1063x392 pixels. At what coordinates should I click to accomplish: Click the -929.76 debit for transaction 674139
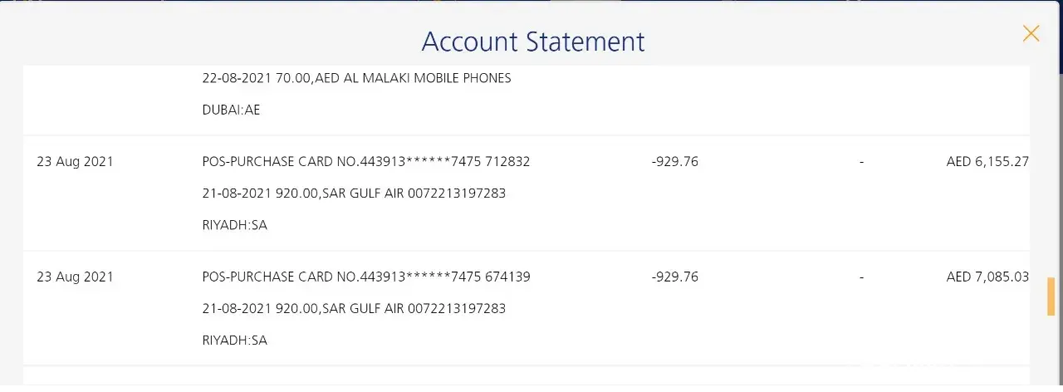[x=674, y=277]
